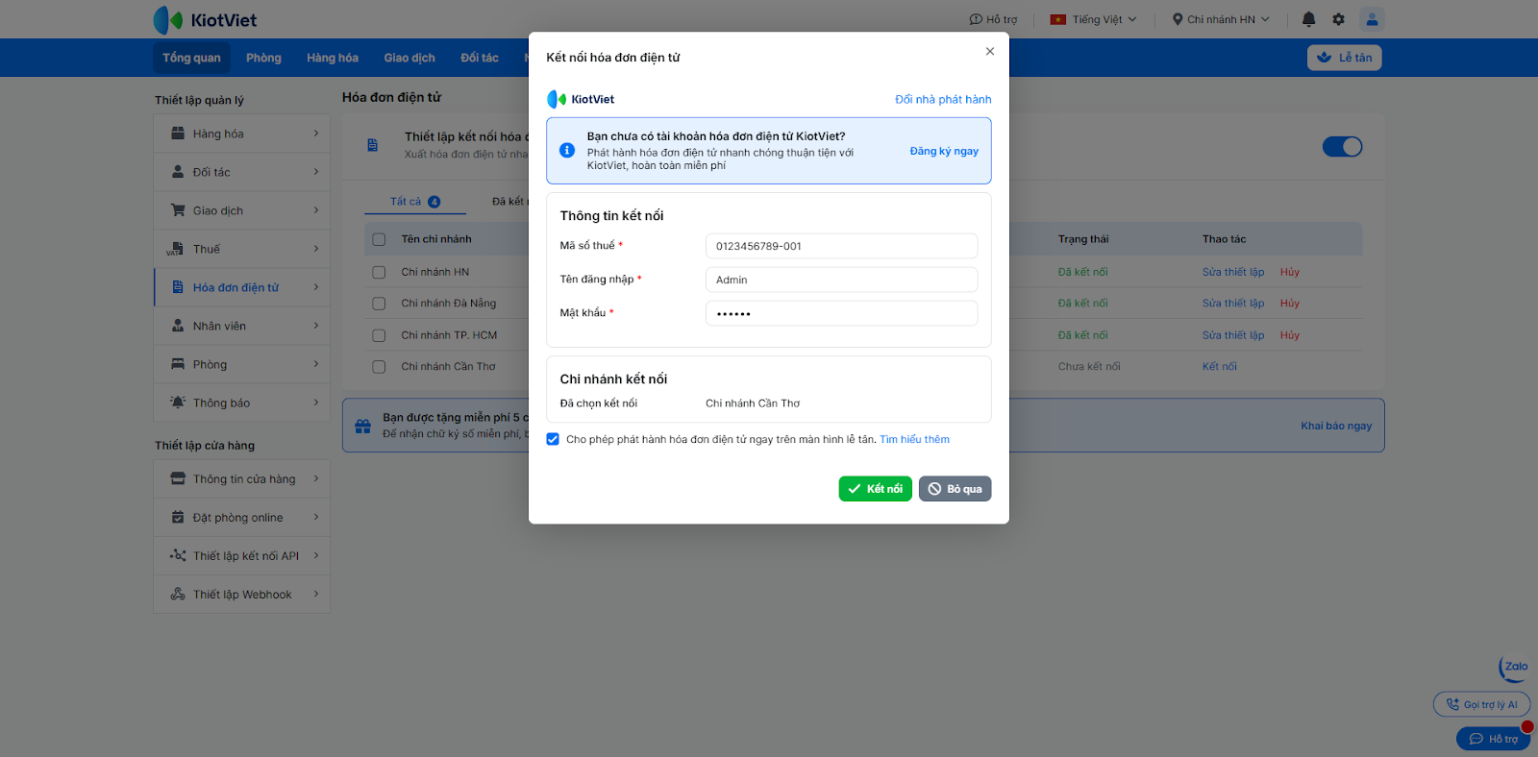Toggle the e-invoice connection switch
This screenshot has height=757, width=1538.
(x=1343, y=146)
